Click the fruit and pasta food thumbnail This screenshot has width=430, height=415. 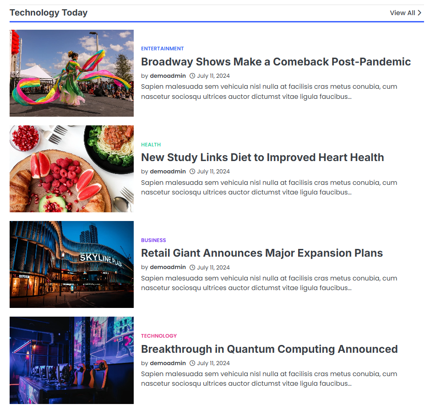[x=71, y=169]
